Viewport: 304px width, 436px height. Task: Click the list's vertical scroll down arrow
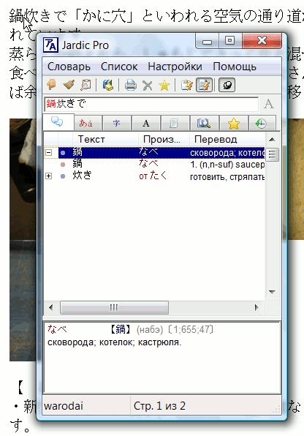click(272, 292)
